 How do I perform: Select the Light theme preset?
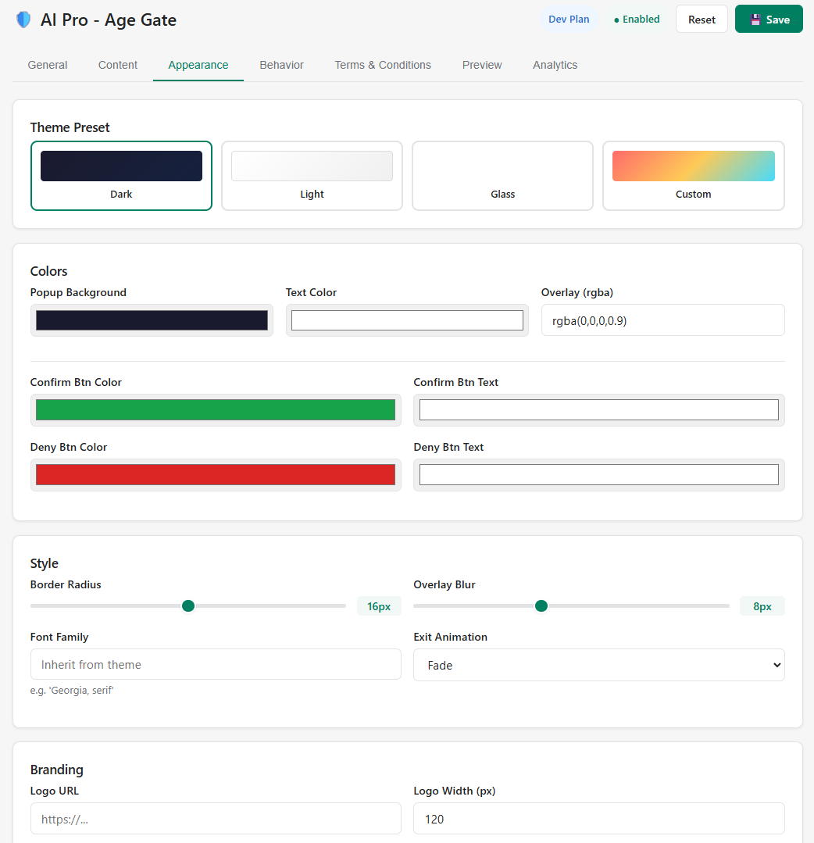[x=312, y=175]
